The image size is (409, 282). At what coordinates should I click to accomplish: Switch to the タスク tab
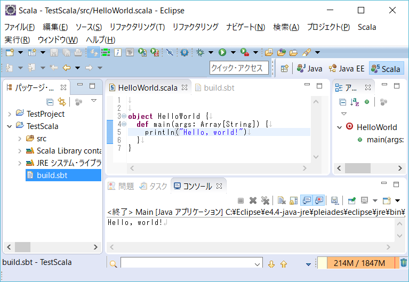154,186
